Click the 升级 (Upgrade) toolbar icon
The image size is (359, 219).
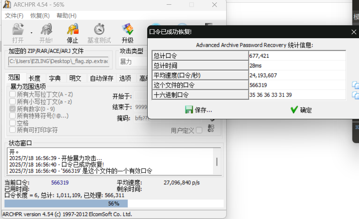tap(127, 30)
